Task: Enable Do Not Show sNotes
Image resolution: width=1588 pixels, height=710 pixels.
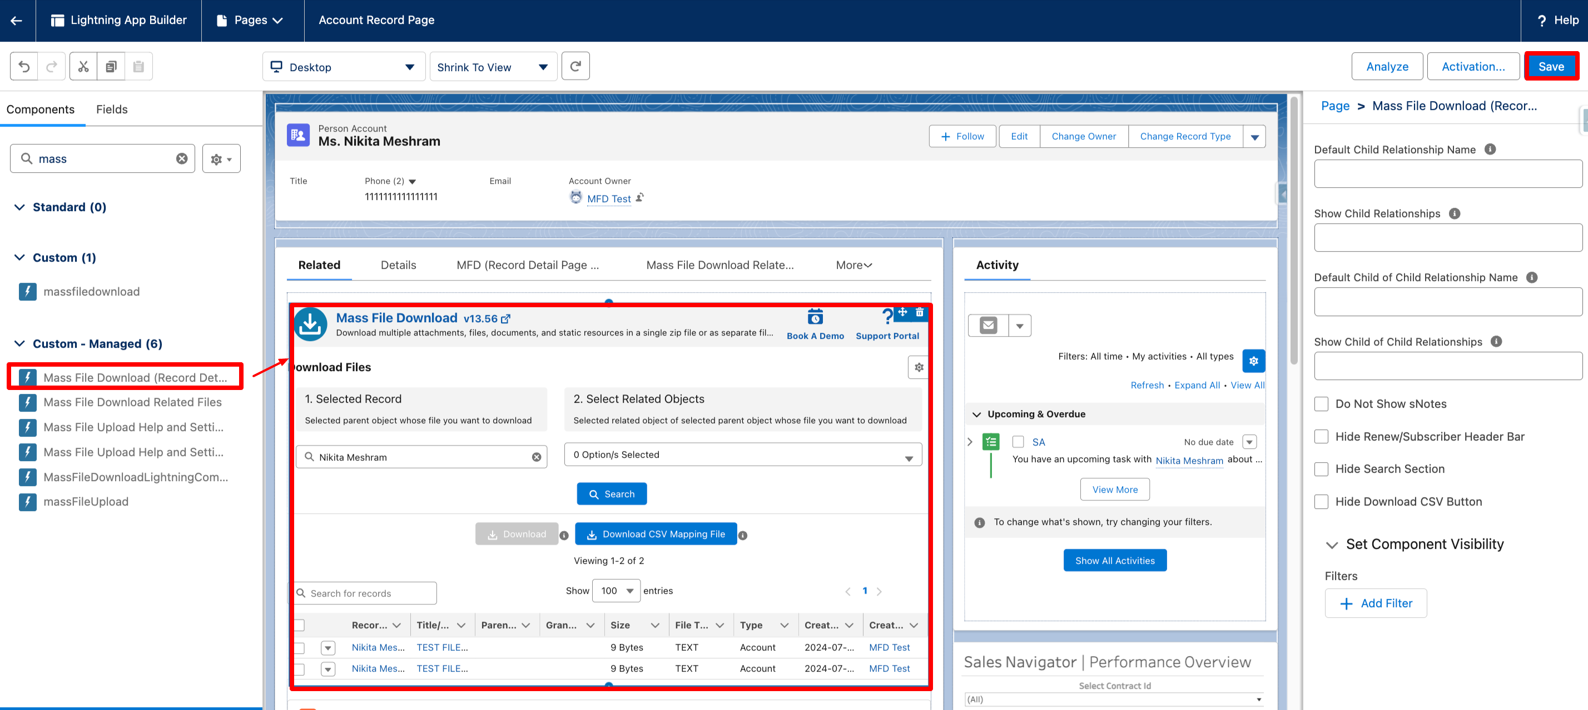Action: tap(1321, 404)
